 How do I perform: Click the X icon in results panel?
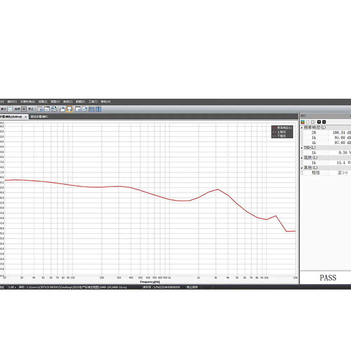click(313, 122)
